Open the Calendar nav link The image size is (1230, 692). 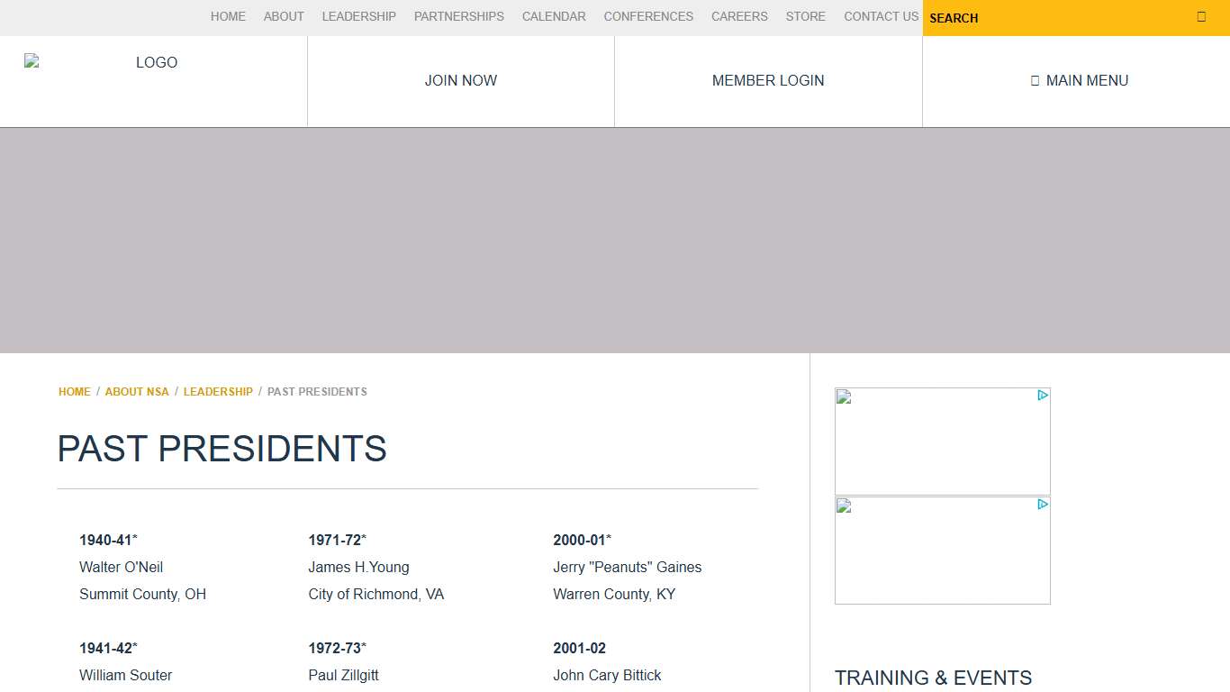click(x=554, y=16)
